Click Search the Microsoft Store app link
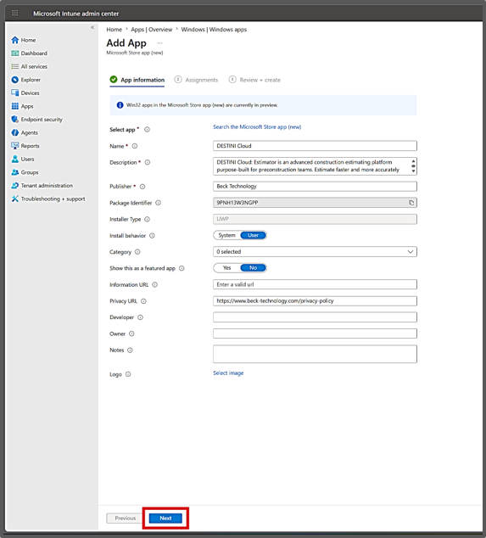The image size is (486, 538). pos(257,127)
